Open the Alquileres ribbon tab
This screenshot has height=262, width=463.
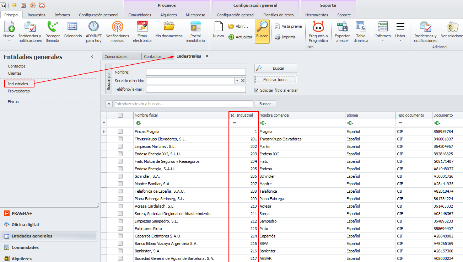pyautogui.click(x=168, y=15)
